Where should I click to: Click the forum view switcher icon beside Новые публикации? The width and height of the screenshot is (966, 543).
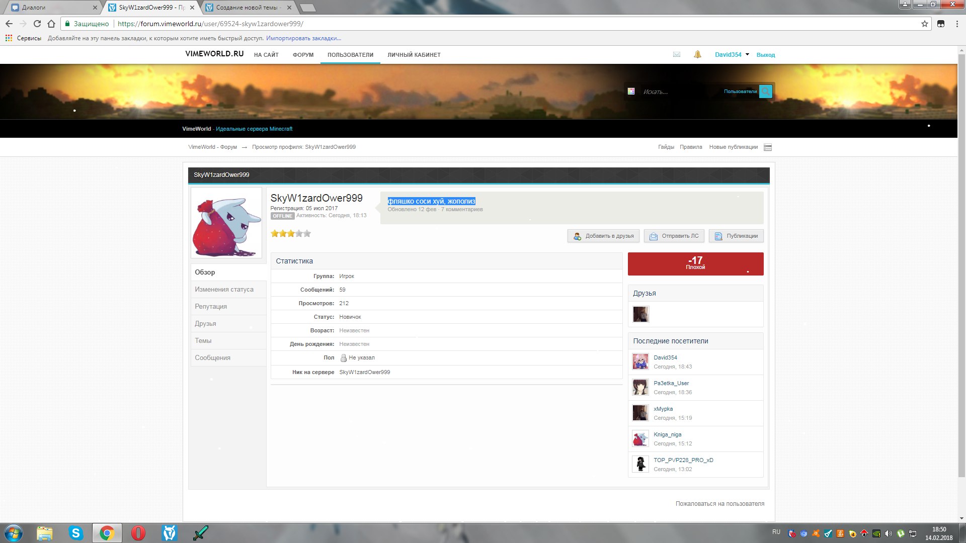[x=768, y=147]
